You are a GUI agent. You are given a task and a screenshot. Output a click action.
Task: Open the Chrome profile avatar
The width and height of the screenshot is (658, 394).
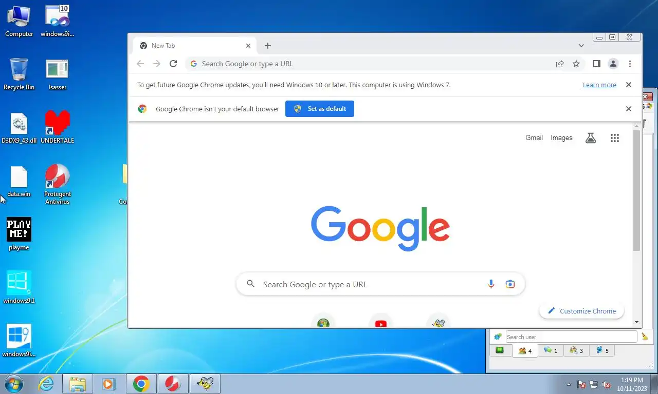[x=613, y=64]
